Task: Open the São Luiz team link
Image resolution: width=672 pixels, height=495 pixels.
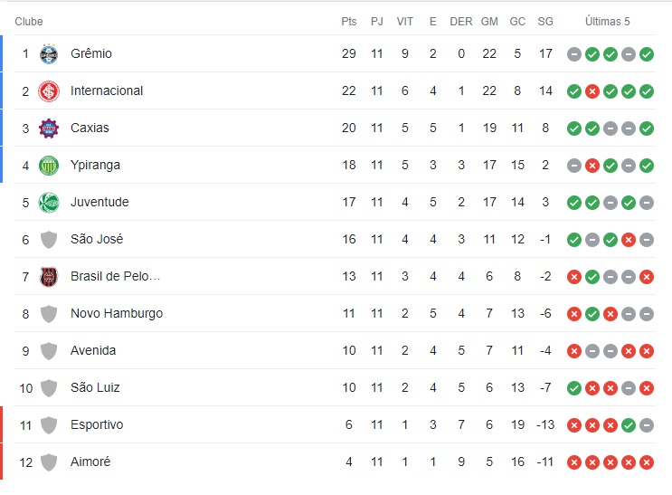Action: coord(95,388)
